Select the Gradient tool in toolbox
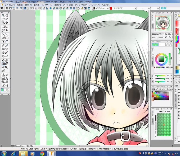The height and width of the screenshot is (156, 180). click(3, 64)
